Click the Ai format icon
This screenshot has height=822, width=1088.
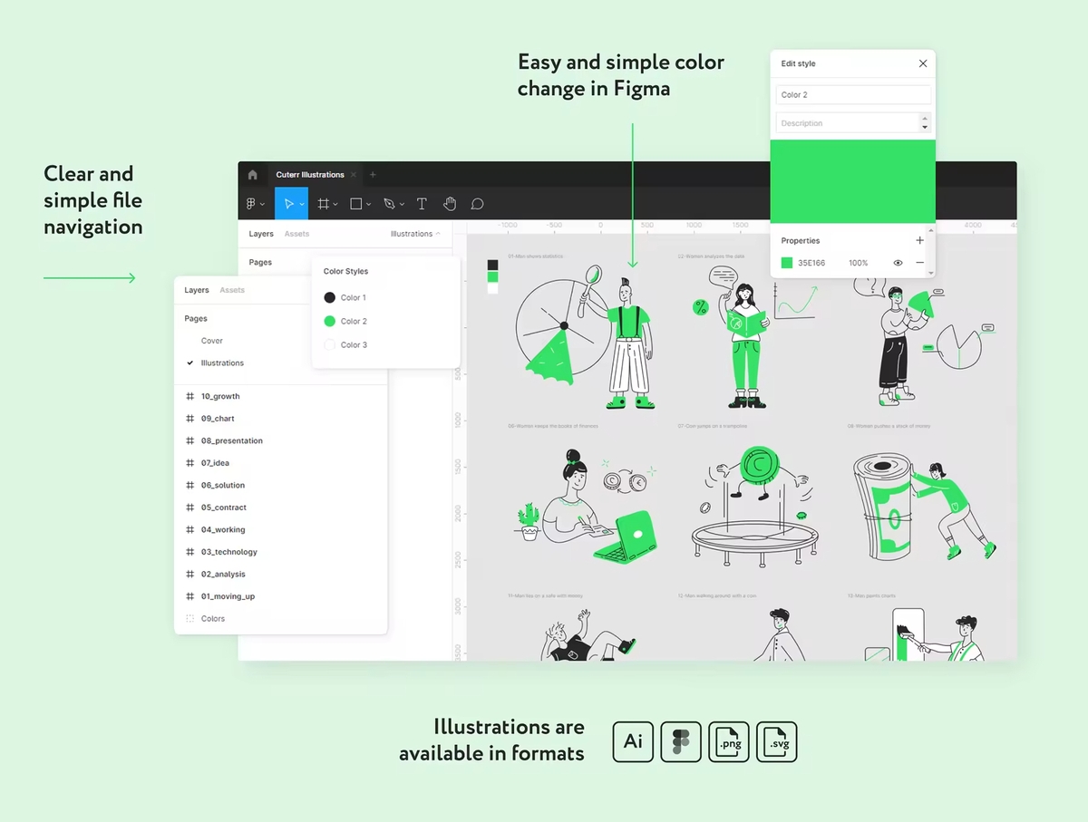[633, 742]
